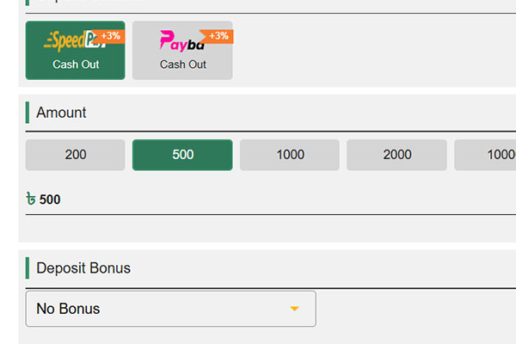Choose the 500 amount option
The width and height of the screenshot is (516, 344).
182,155
